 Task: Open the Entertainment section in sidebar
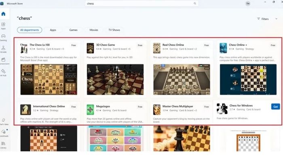click(x=3, y=61)
